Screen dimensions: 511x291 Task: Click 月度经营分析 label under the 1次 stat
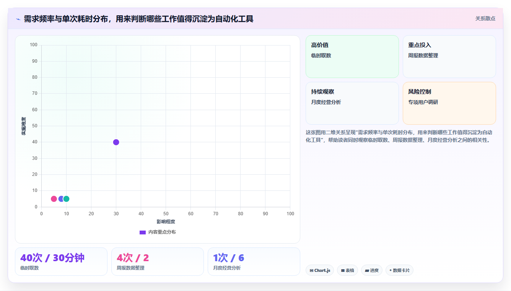click(x=227, y=268)
